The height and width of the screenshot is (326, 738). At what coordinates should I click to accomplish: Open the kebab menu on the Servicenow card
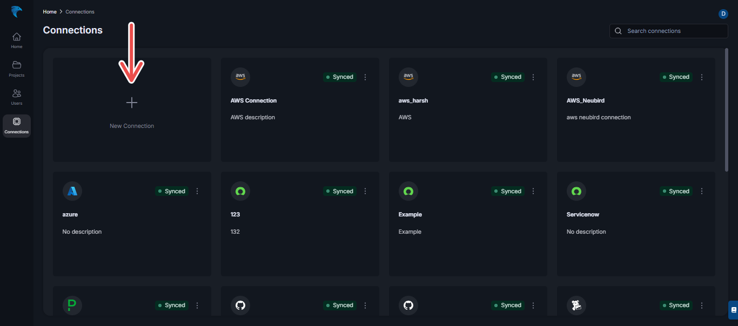[702, 191]
